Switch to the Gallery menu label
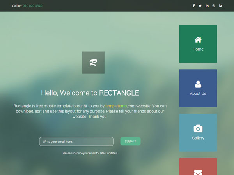The image size is (234, 175). point(198,138)
